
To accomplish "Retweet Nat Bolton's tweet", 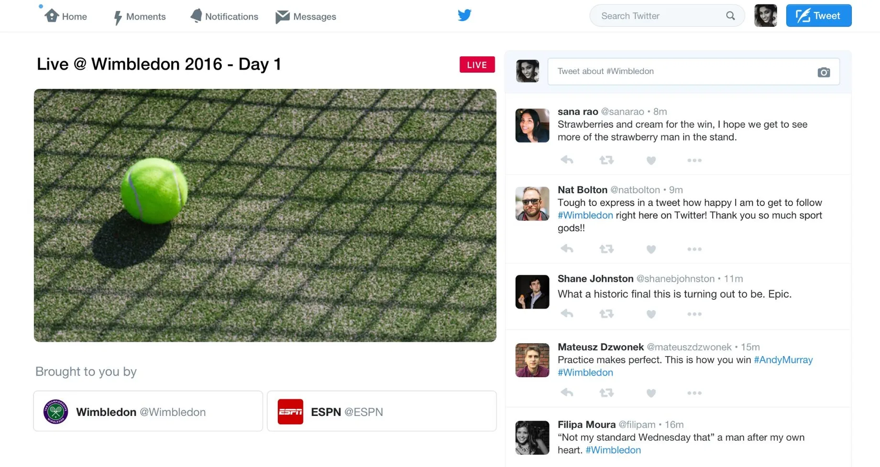I will point(606,249).
